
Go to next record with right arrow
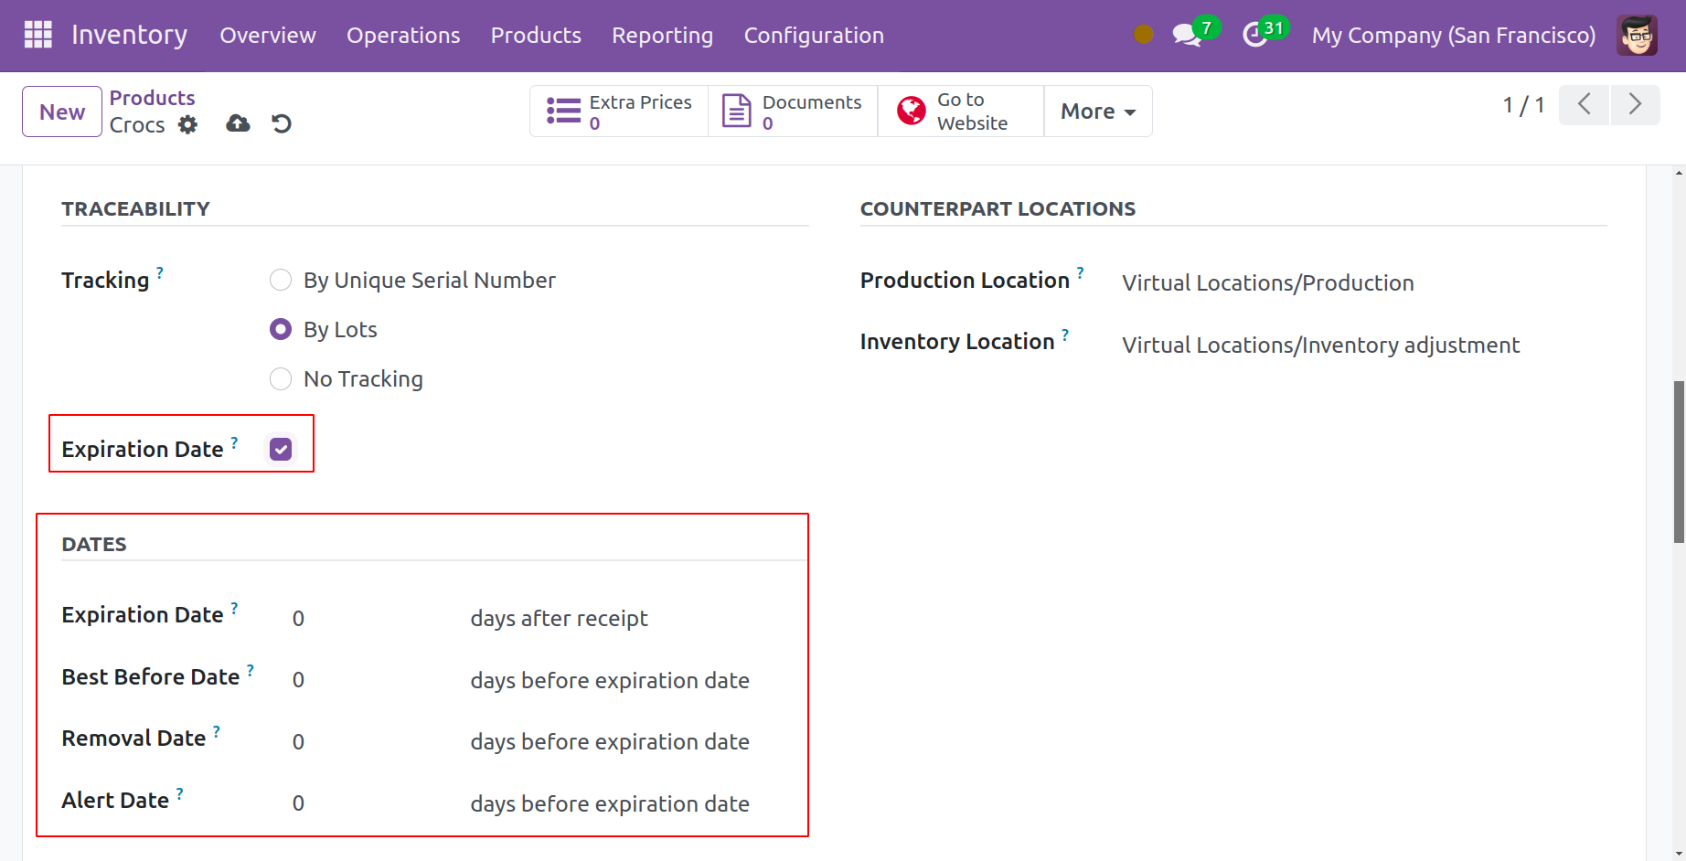tap(1635, 104)
